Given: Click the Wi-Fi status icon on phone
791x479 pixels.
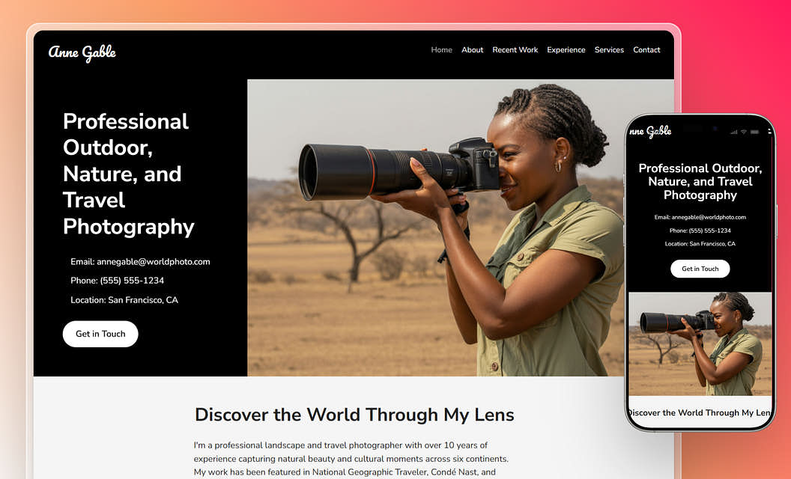Looking at the screenshot, I should point(743,132).
